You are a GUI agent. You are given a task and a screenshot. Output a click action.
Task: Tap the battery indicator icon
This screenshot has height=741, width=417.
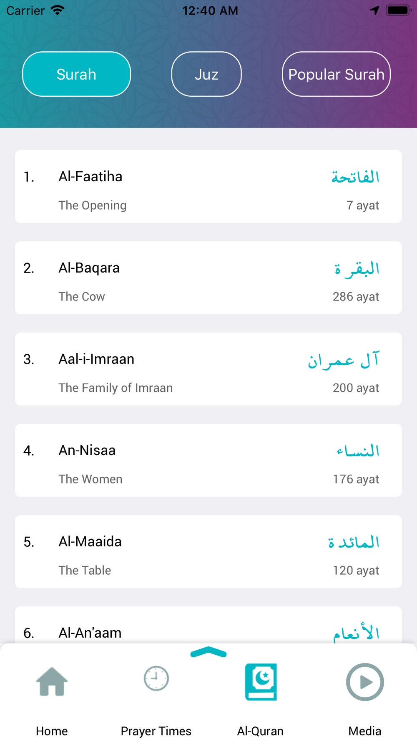398,10
